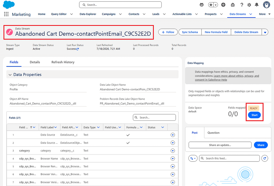This screenshot has height=186, width=274.
Task: Switch to the Refresh History tab
Action: tap(63, 62)
